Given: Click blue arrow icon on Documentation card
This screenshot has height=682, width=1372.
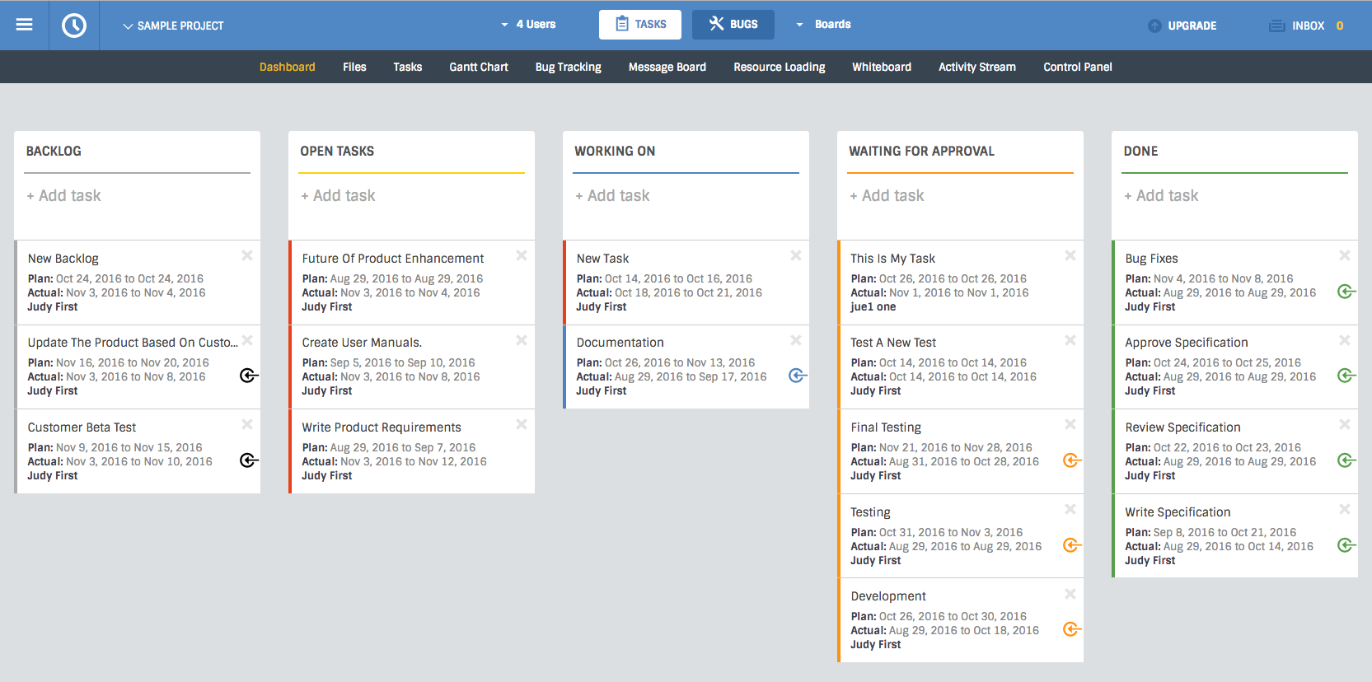Looking at the screenshot, I should (x=798, y=376).
